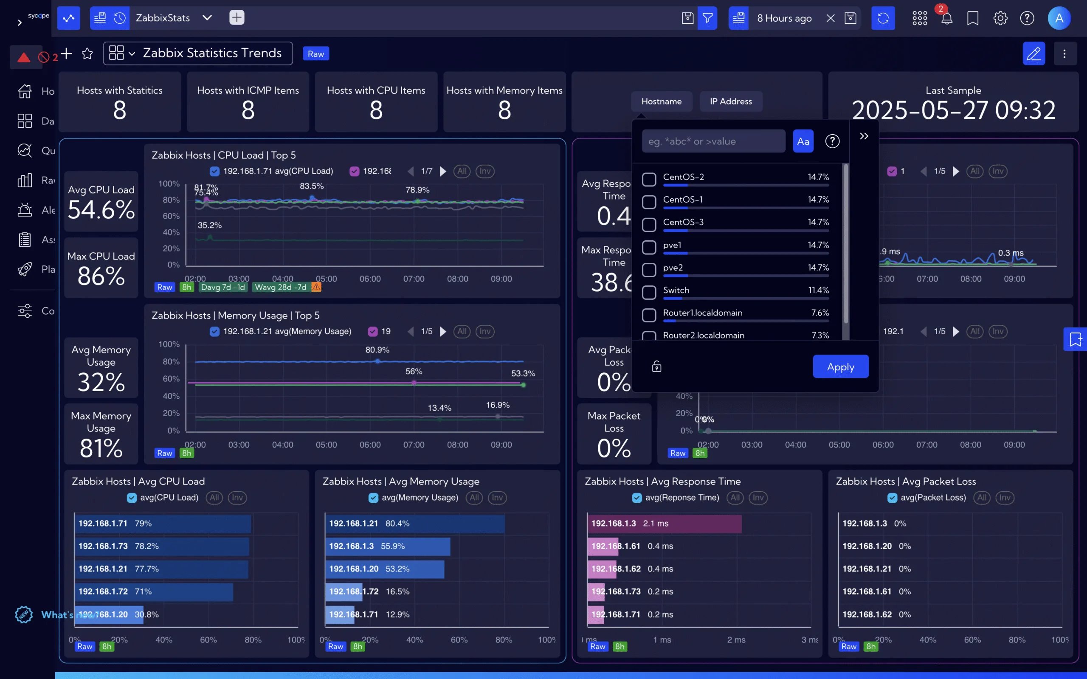This screenshot has height=679, width=1087.
Task: Open the ZabbixStats dropdown chevron
Action: tap(207, 18)
